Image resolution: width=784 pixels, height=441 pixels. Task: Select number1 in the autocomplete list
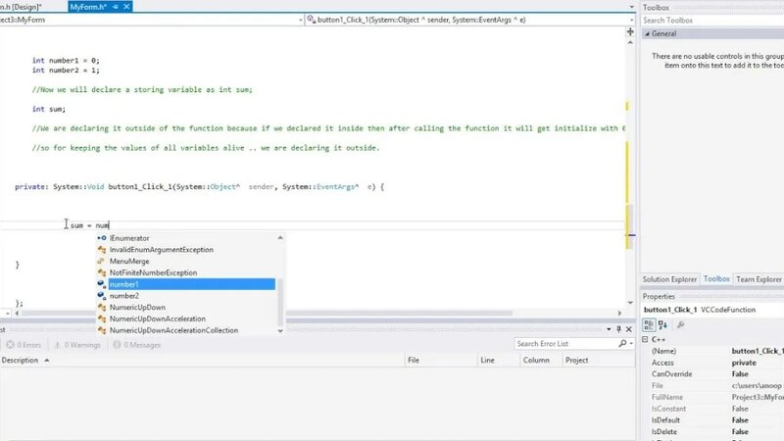pyautogui.click(x=191, y=284)
